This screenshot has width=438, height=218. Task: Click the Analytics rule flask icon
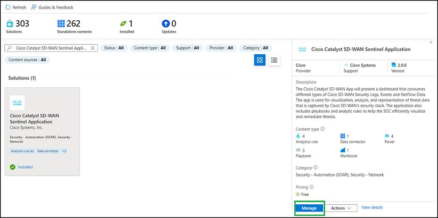point(298,136)
